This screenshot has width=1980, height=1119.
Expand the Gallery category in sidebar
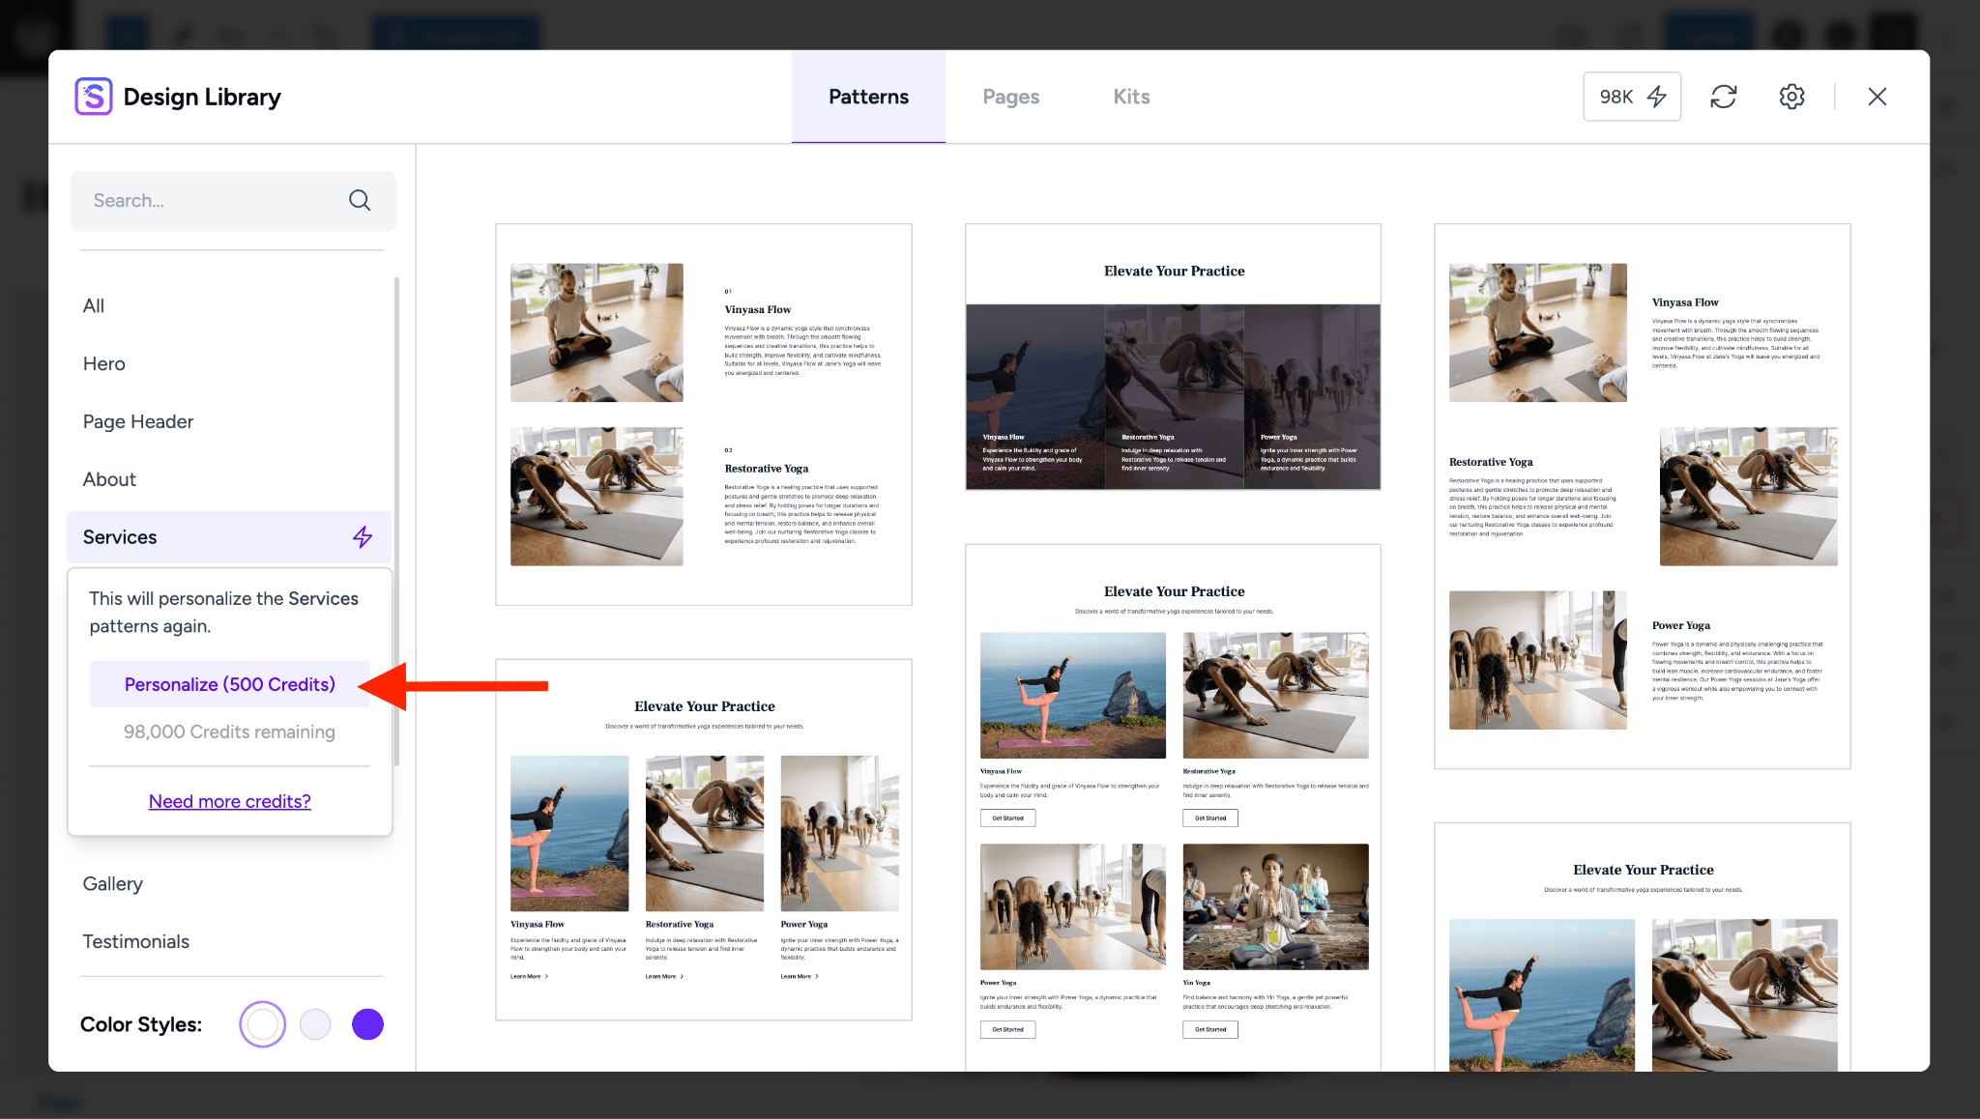tap(113, 882)
